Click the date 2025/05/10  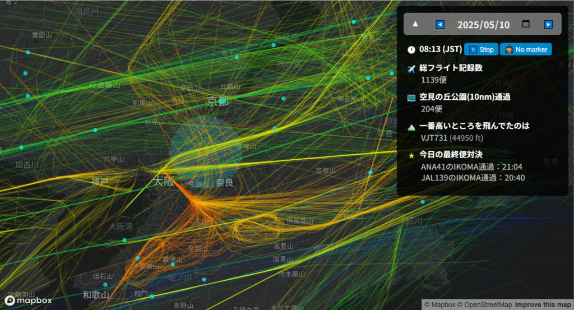pyautogui.click(x=483, y=25)
